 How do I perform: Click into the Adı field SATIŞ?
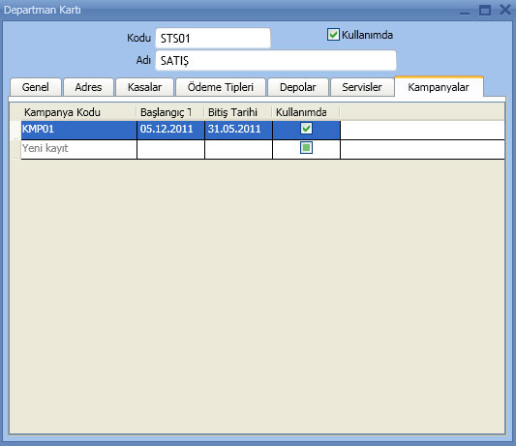point(276,61)
